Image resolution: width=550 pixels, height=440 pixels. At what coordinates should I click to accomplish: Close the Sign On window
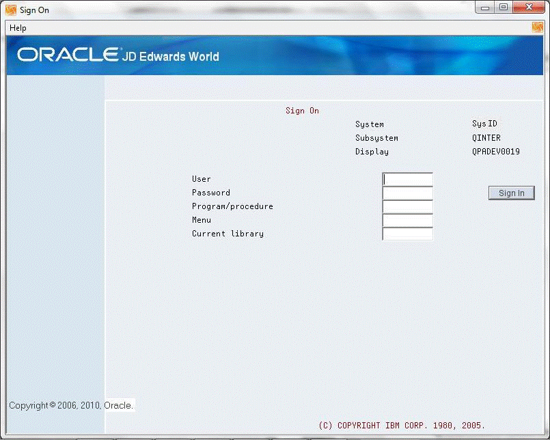click(529, 8)
